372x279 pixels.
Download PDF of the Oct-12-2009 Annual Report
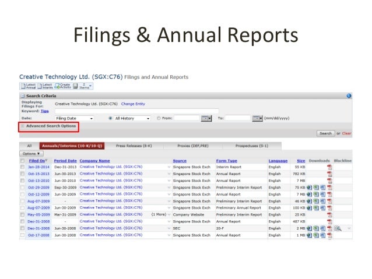pos(329,195)
